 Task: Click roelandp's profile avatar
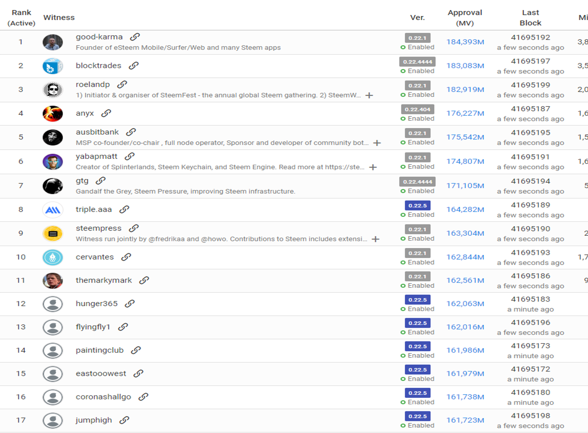point(53,90)
